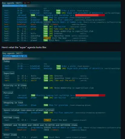
Task: Click the "CHECK /r/emacs" entry under SOMEDAY heading
Action: tap(51, 130)
